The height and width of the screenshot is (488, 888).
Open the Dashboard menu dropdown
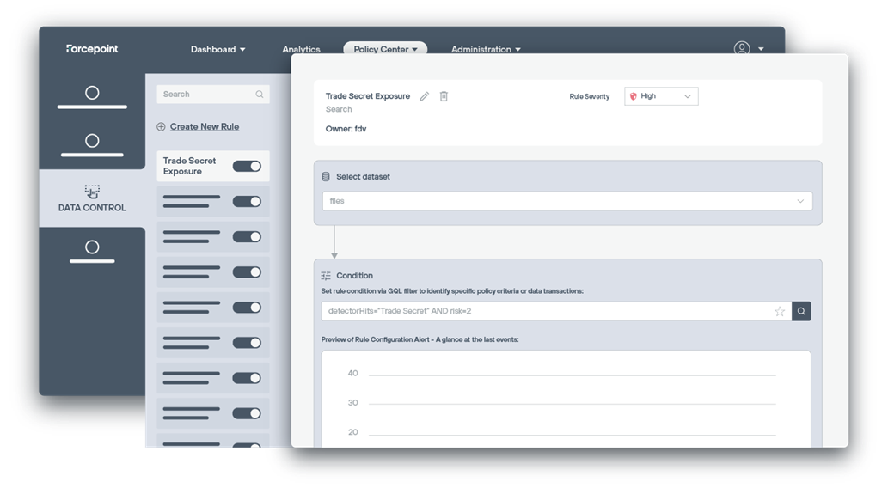[217, 50]
